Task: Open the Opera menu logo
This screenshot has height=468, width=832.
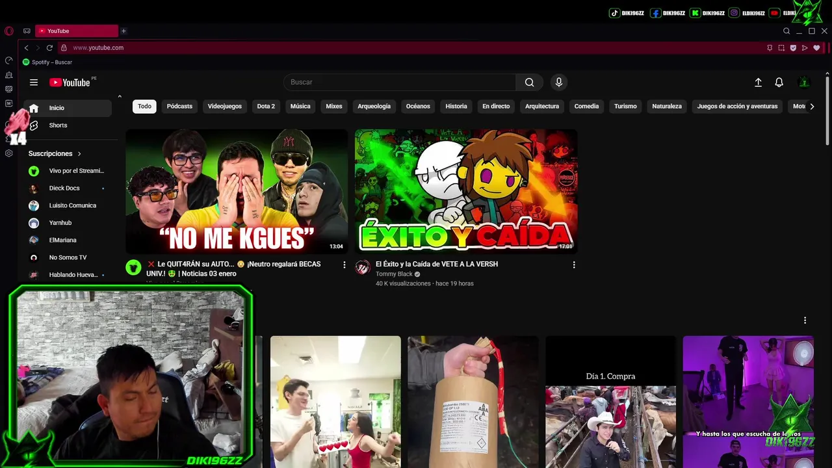Action: 8,31
